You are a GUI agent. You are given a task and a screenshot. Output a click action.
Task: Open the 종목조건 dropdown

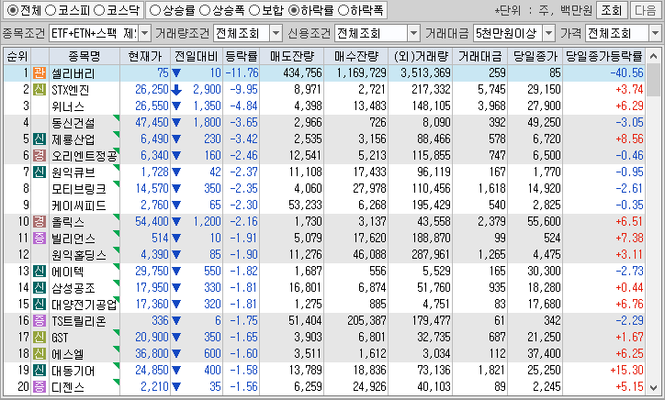pyautogui.click(x=144, y=33)
